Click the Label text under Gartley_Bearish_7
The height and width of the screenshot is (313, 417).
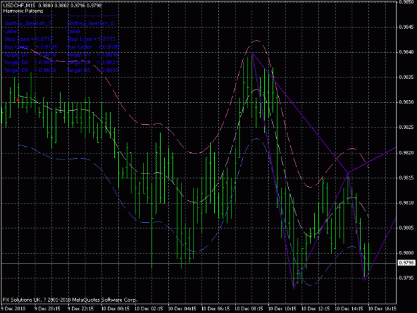(11, 31)
